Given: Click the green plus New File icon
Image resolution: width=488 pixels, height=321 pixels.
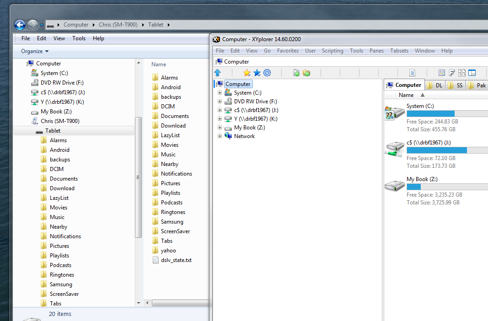Looking at the screenshot, I should point(296,73).
